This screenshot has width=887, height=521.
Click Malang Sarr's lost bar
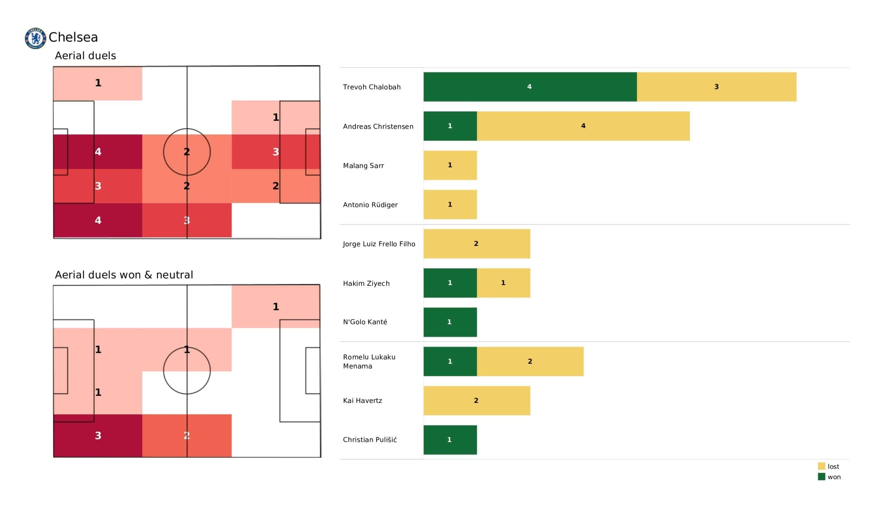(x=450, y=166)
